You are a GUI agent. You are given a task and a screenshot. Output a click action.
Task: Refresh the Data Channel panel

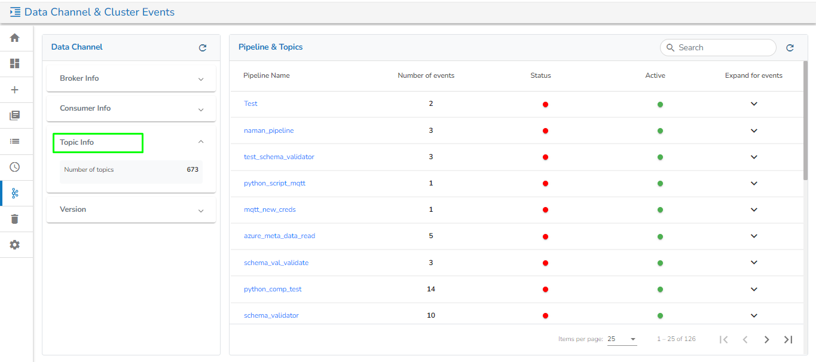coord(203,48)
